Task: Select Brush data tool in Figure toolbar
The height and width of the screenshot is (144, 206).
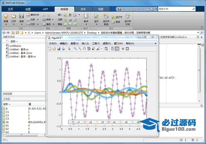Action: click(x=98, y=49)
